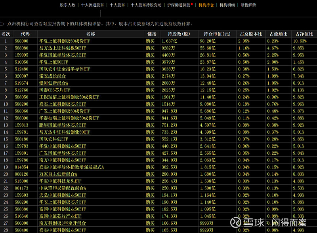Image resolution: width=317 pixels, height=233 pixels.
Task: Open the 广发国证半导体芯片ETF link
Action: (63, 153)
